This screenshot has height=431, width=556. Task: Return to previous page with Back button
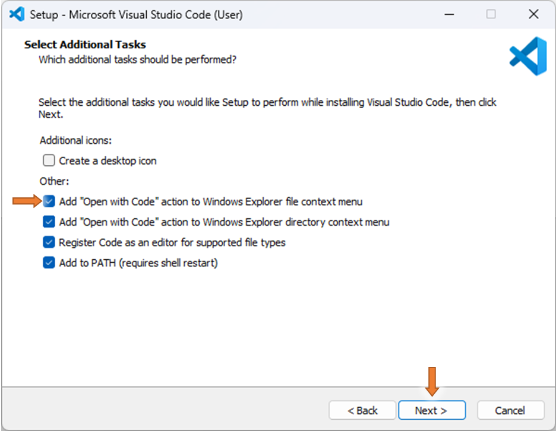coord(362,410)
